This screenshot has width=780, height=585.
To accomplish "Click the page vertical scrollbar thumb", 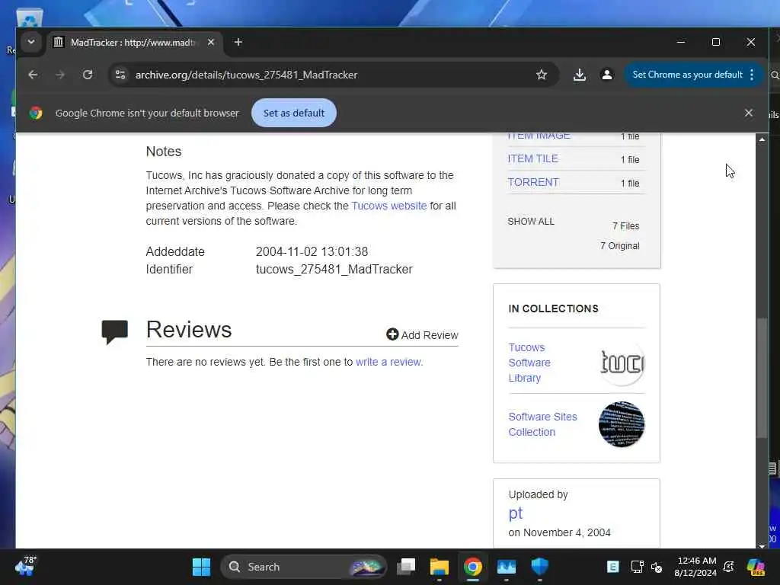I will tap(762, 378).
